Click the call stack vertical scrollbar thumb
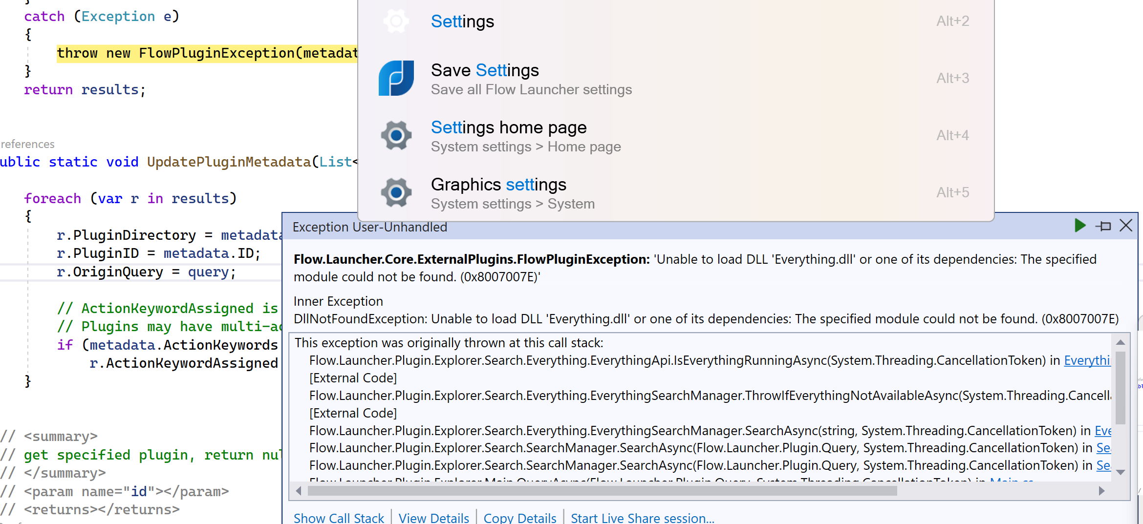The height and width of the screenshot is (524, 1143). 1121,388
